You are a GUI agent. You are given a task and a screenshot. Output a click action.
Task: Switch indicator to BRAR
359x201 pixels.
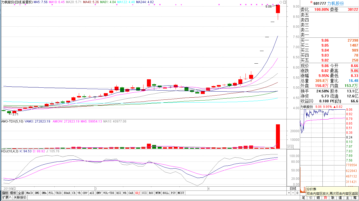[x=67, y=193]
